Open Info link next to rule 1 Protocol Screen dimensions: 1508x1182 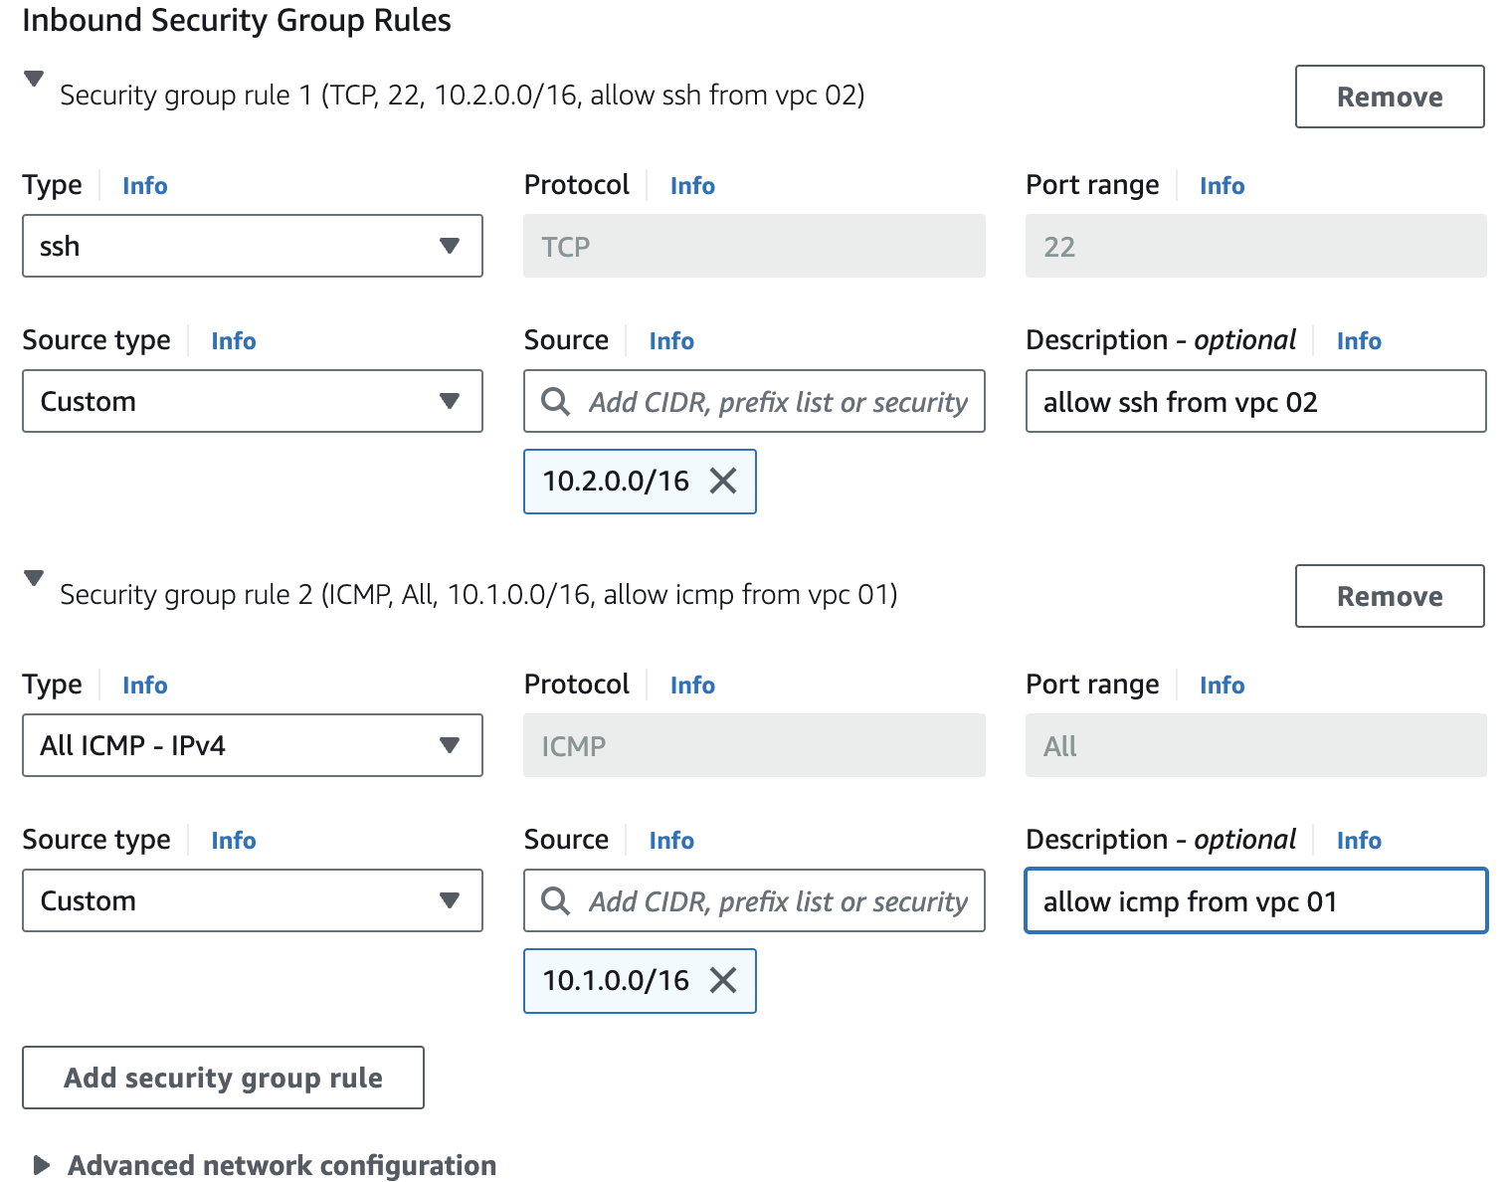coord(692,186)
